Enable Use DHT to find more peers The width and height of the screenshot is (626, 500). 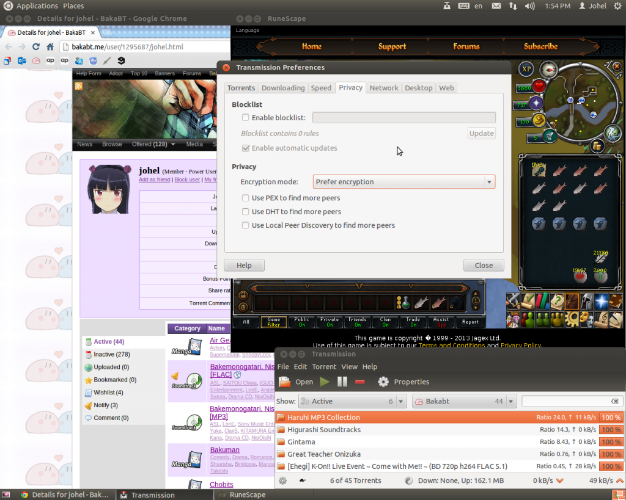click(x=245, y=212)
